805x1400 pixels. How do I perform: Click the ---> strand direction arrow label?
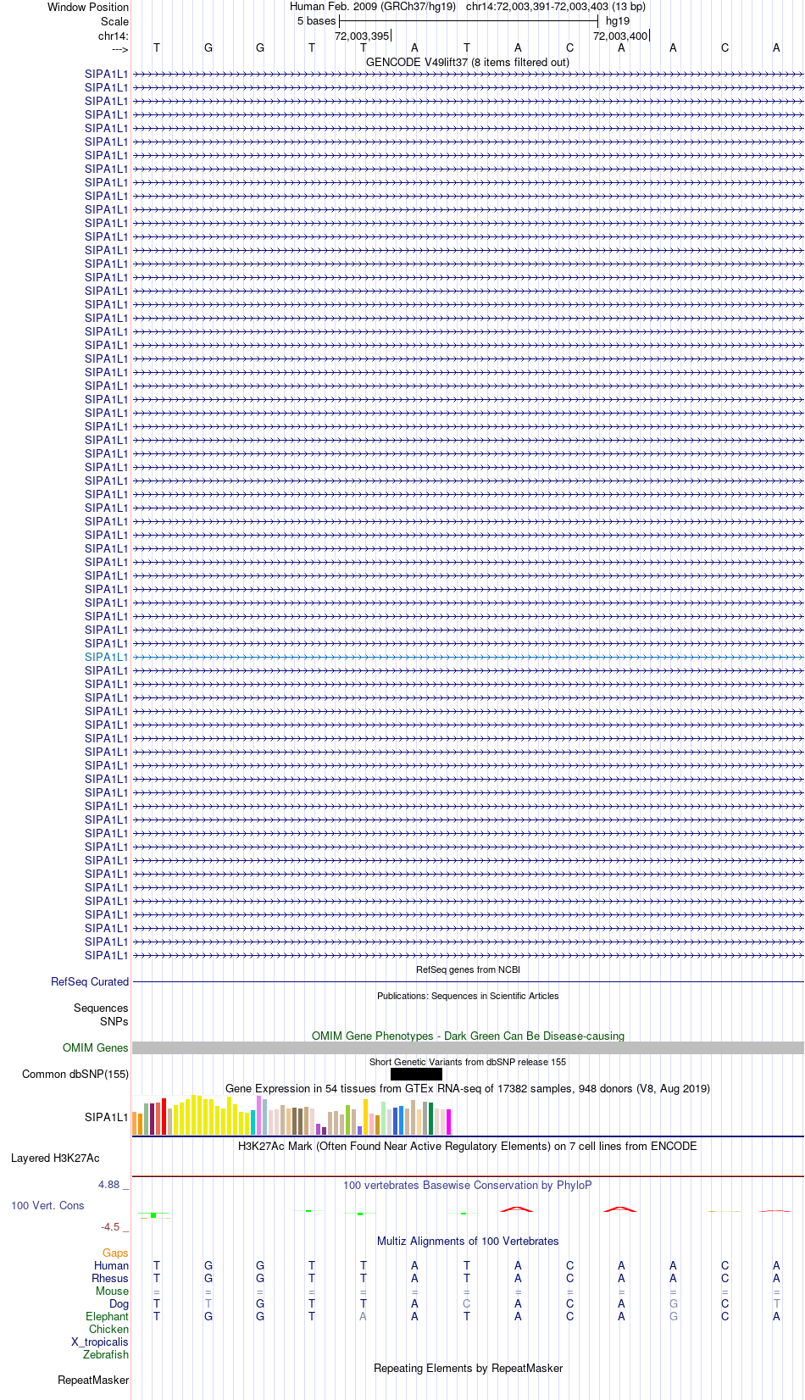[119, 49]
